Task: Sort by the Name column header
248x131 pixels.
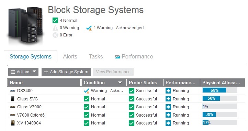Action: [44, 83]
